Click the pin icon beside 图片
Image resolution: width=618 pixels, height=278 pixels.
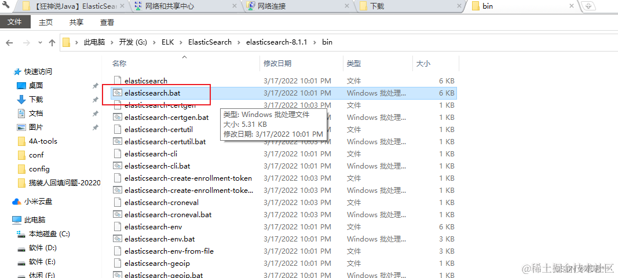[x=95, y=127]
